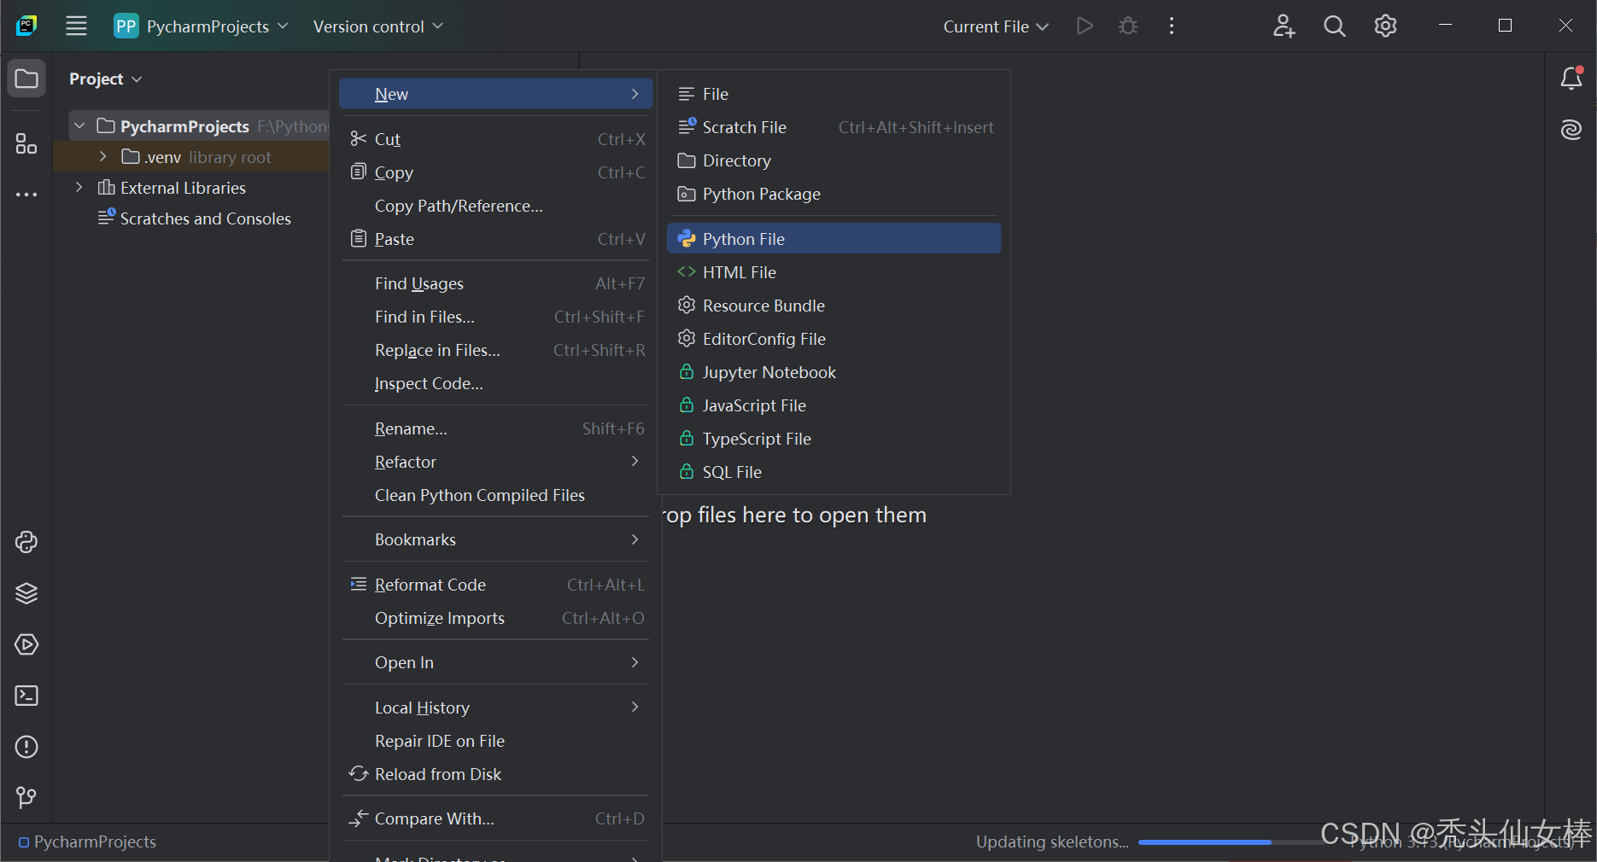Open the Terminal tool window

pyautogui.click(x=26, y=696)
